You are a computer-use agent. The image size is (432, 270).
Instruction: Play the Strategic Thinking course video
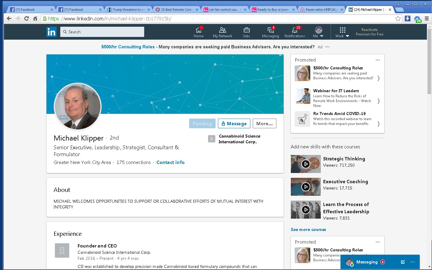(305, 164)
